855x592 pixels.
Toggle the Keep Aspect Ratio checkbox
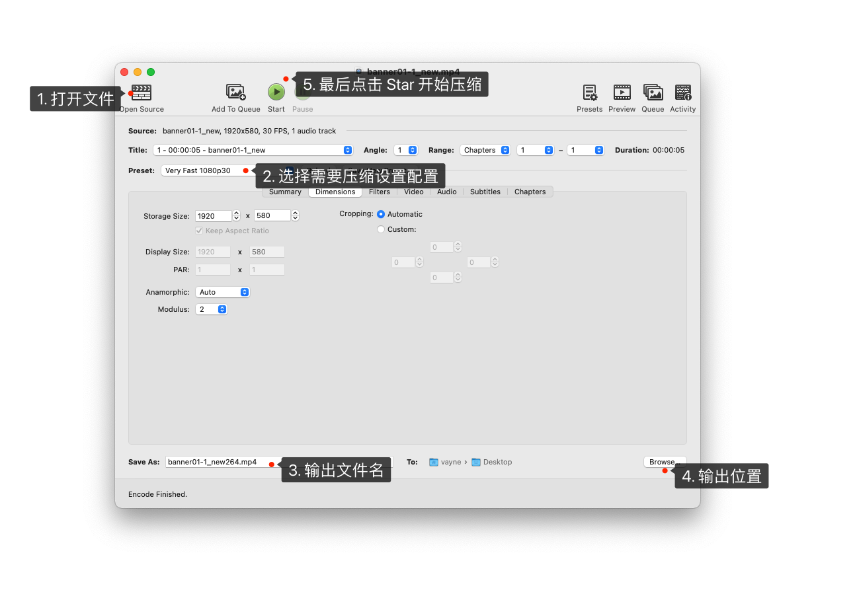[199, 231]
